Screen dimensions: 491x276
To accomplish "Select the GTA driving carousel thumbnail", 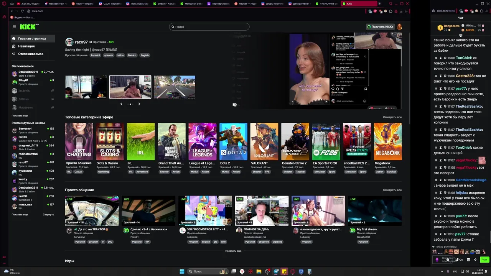I will pyautogui.click(x=175, y=87).
